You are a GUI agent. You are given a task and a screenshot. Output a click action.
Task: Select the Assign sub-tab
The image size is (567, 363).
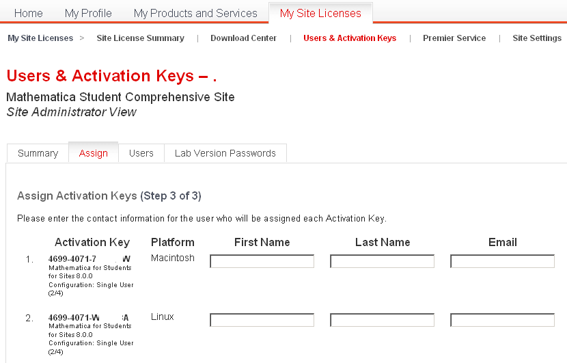click(x=94, y=153)
